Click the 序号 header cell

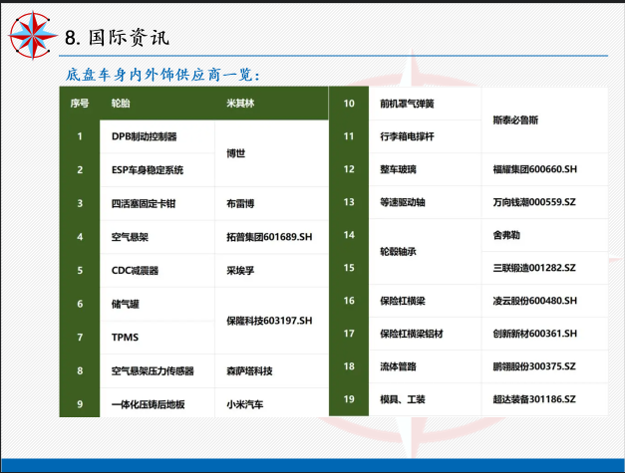click(80, 104)
